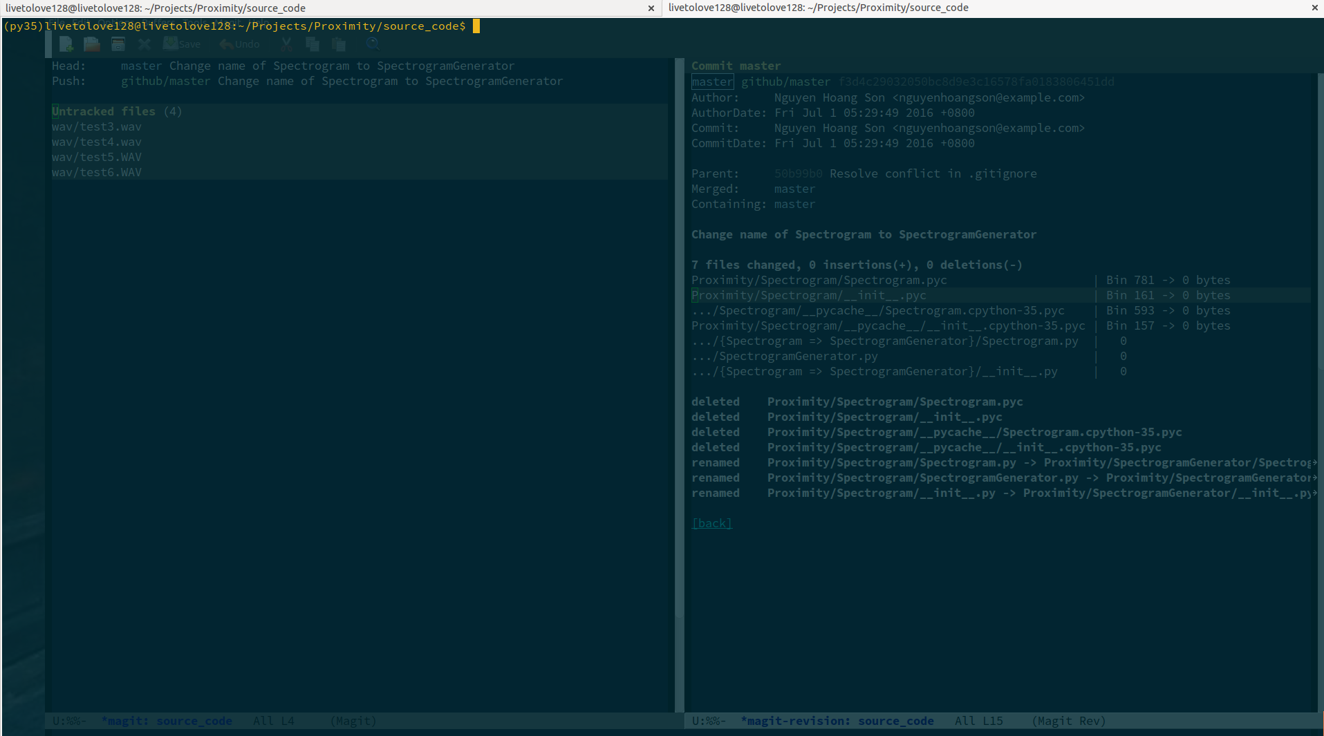Close the second terminal tab
1324x736 pixels.
click(x=1314, y=8)
